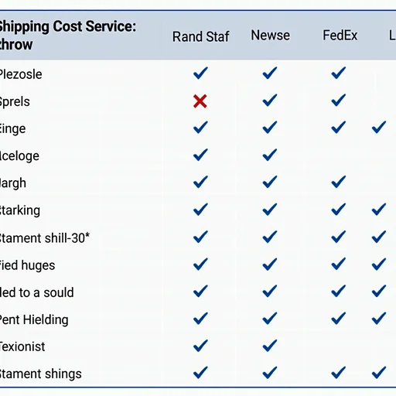Viewport: 396px width, 396px height.
Task: Click the Plezosle row label
Action: [x=21, y=74]
